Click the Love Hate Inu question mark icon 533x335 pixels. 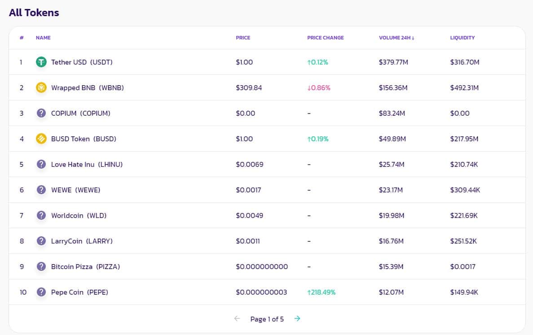pyautogui.click(x=41, y=164)
